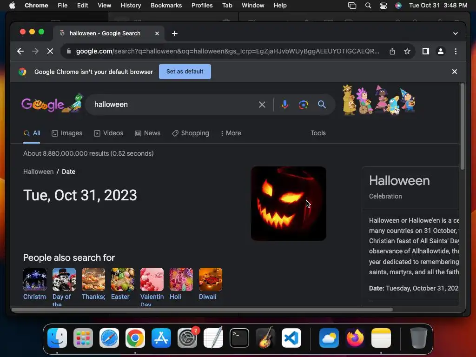Bookmark this tab with star icon
Screen dimensions: 476x357
[407, 51]
